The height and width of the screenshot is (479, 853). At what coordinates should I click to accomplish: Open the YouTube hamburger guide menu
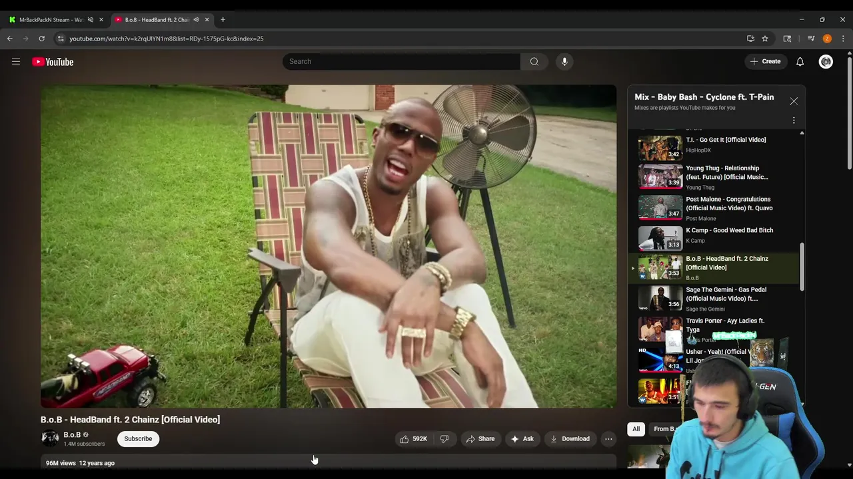16,62
